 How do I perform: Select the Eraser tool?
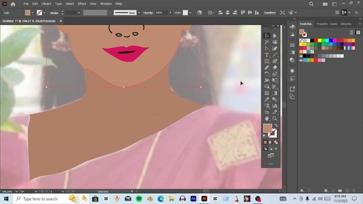(x=275, y=67)
